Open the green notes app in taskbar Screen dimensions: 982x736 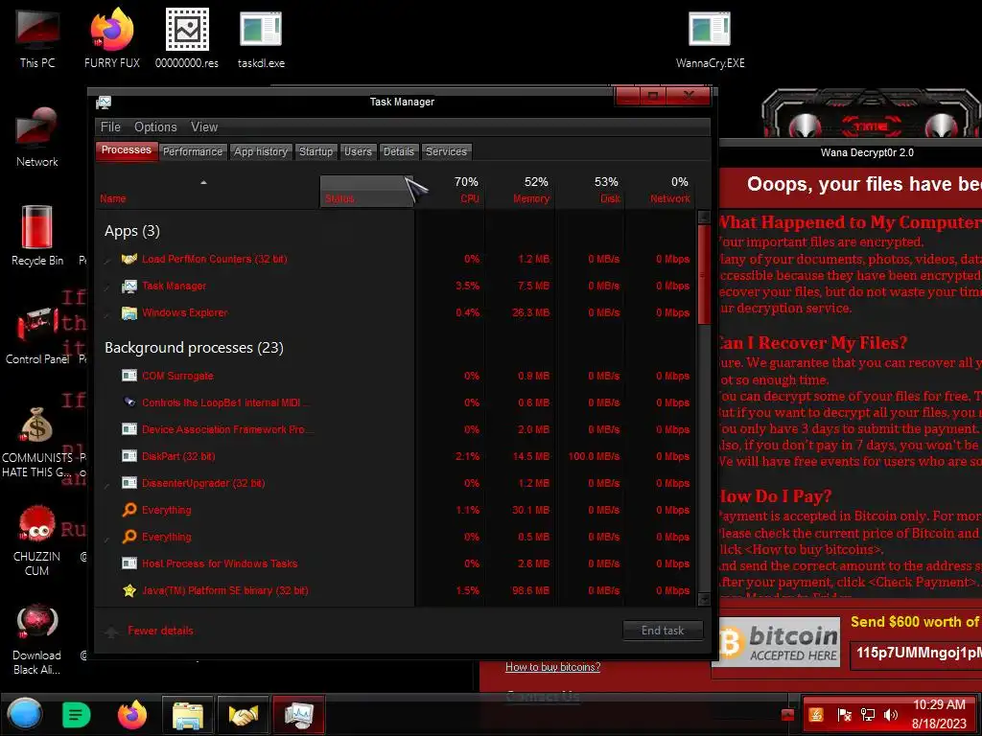pyautogui.click(x=76, y=715)
